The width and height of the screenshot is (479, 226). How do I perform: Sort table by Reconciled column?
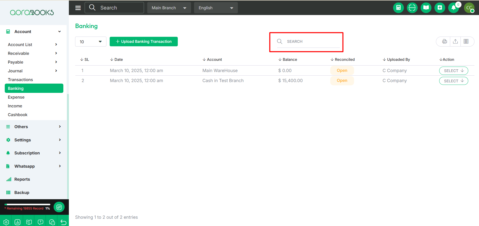coord(343,60)
